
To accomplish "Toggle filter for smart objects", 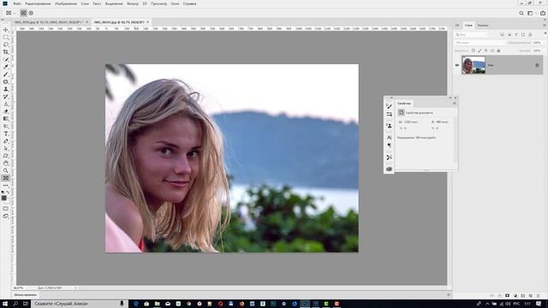I will tap(530, 35).
